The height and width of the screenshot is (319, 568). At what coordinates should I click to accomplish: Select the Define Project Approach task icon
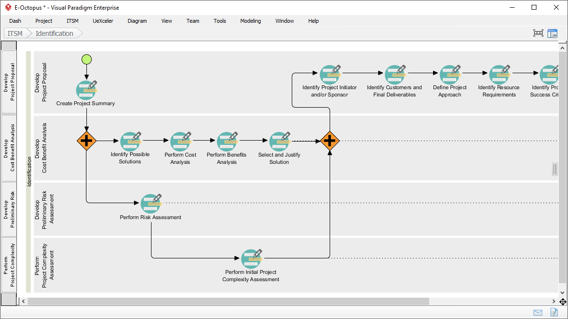450,75
